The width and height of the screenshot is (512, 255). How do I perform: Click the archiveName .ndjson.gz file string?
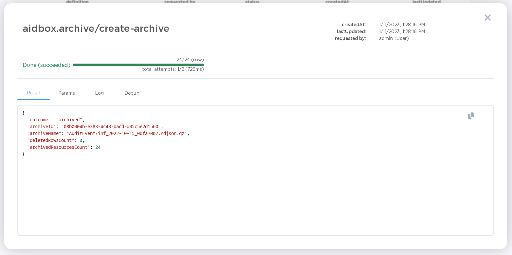127,133
